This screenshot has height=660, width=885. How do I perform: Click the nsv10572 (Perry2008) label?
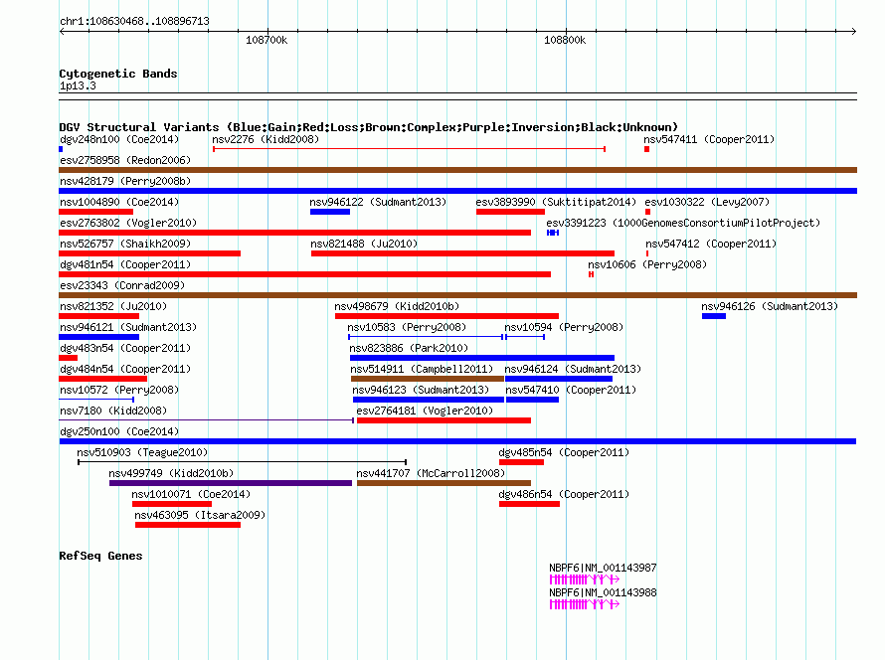coord(119,390)
